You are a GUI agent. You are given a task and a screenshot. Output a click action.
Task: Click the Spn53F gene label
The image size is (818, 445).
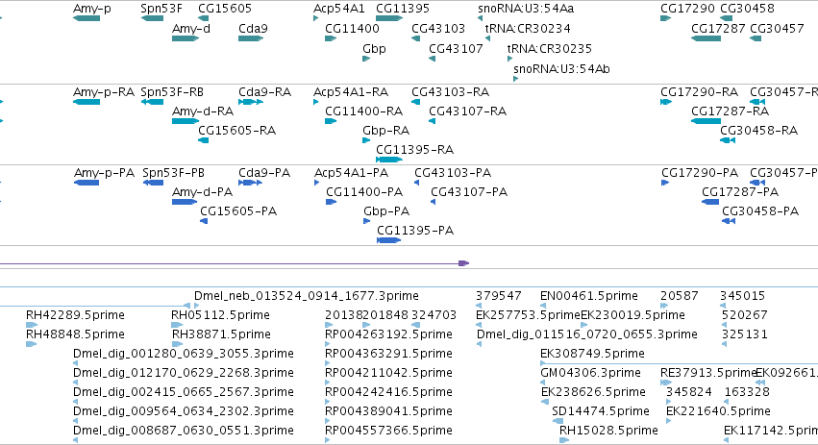161,9
